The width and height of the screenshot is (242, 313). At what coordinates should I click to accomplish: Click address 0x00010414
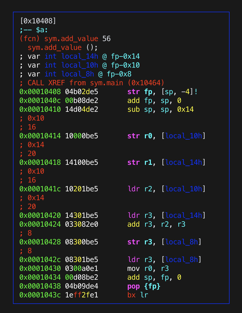[40, 136]
